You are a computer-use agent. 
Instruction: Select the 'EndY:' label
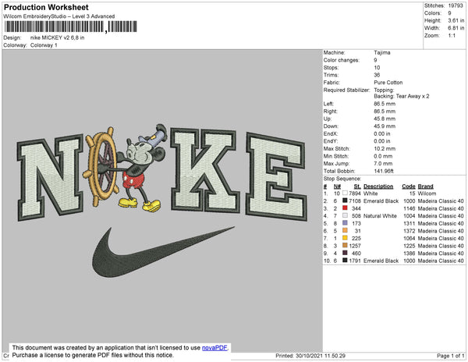click(x=331, y=141)
